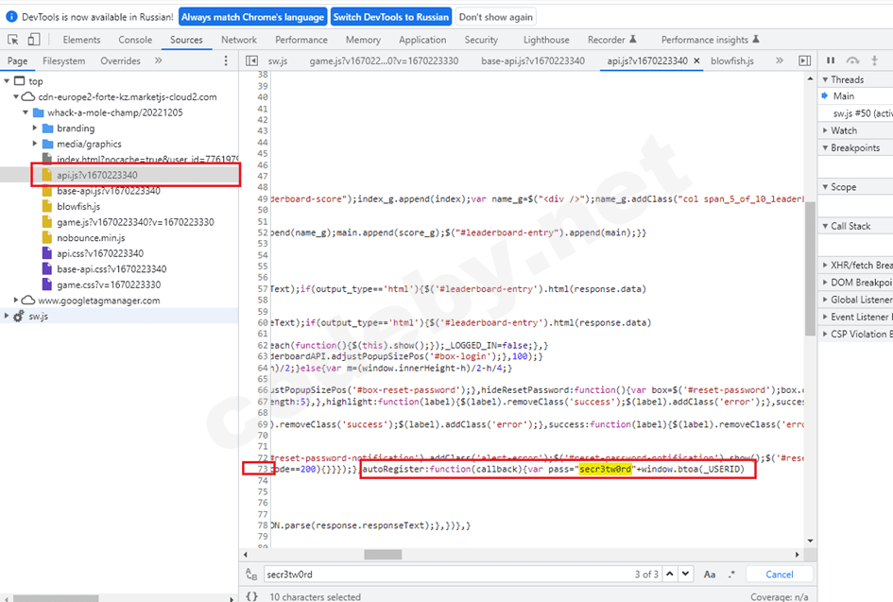Pause script execution button
Viewport: 893px width, 602px height.
tap(831, 60)
